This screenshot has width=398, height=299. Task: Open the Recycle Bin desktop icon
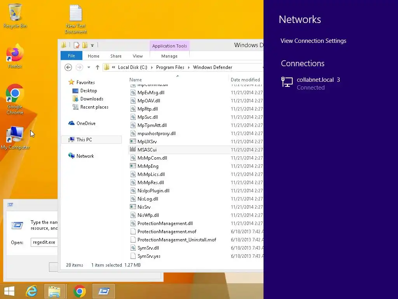[x=15, y=16]
